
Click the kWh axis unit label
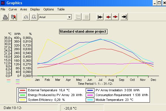tap(18, 34)
